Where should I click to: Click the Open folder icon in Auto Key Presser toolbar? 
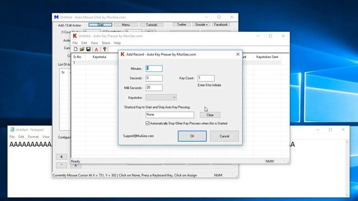pos(82,49)
